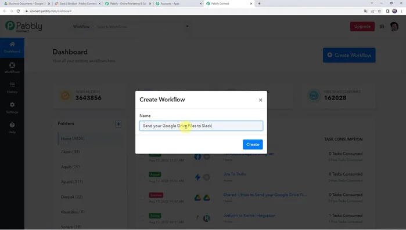Click the share page icon in address bar
The height and width of the screenshot is (230, 406).
372,11
